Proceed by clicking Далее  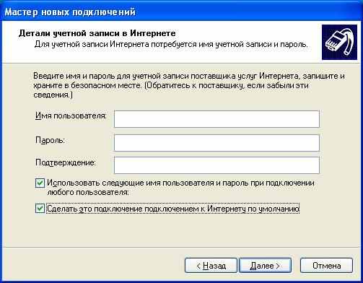[x=265, y=266]
